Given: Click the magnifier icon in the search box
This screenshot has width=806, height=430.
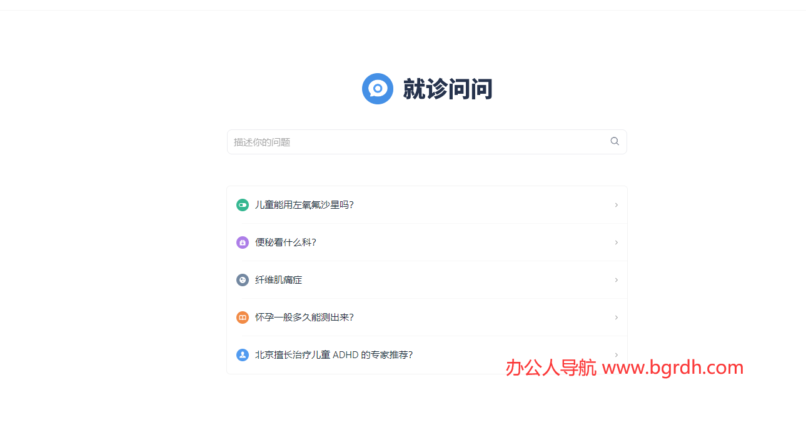Looking at the screenshot, I should (x=615, y=141).
